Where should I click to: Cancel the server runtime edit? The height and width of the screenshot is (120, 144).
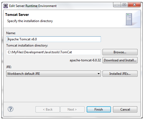(x=125, y=110)
